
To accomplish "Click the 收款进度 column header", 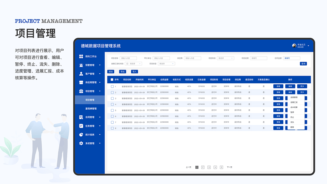I will pyautogui.click(x=189, y=79).
